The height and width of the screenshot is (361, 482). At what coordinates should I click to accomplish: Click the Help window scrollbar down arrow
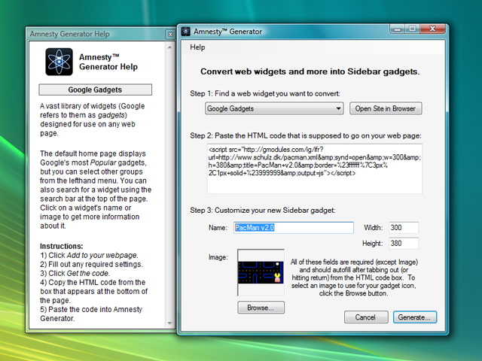click(169, 323)
